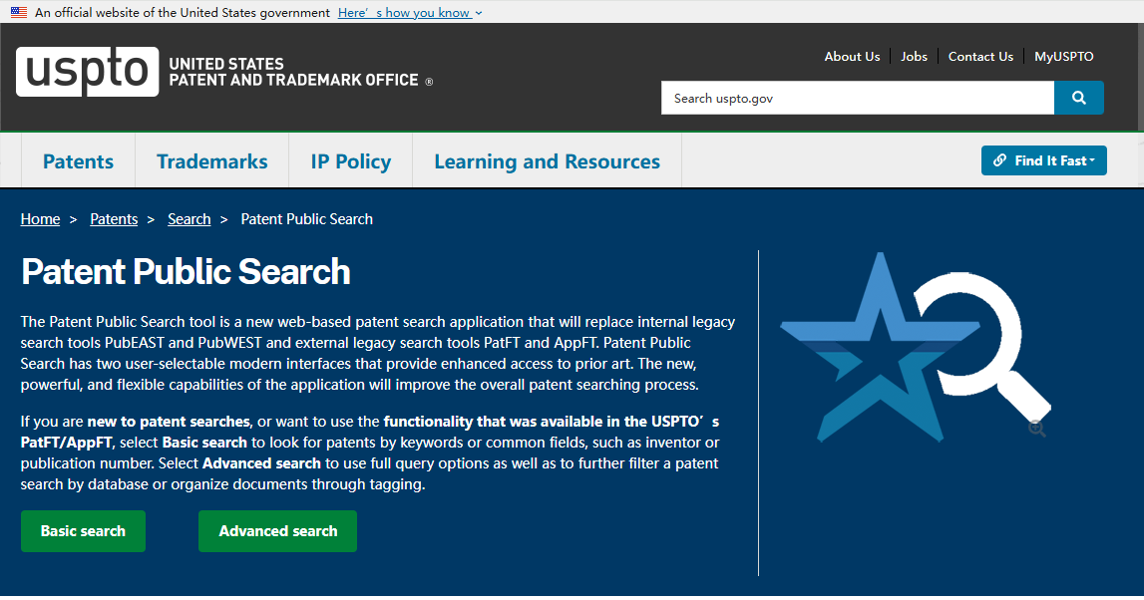Open the Contact Us link
This screenshot has width=1144, height=600.
[980, 56]
